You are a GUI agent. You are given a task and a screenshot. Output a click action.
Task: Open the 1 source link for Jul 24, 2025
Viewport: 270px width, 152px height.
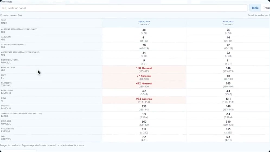click(x=228, y=24)
